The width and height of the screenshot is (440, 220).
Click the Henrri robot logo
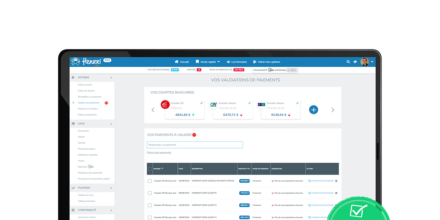(76, 61)
